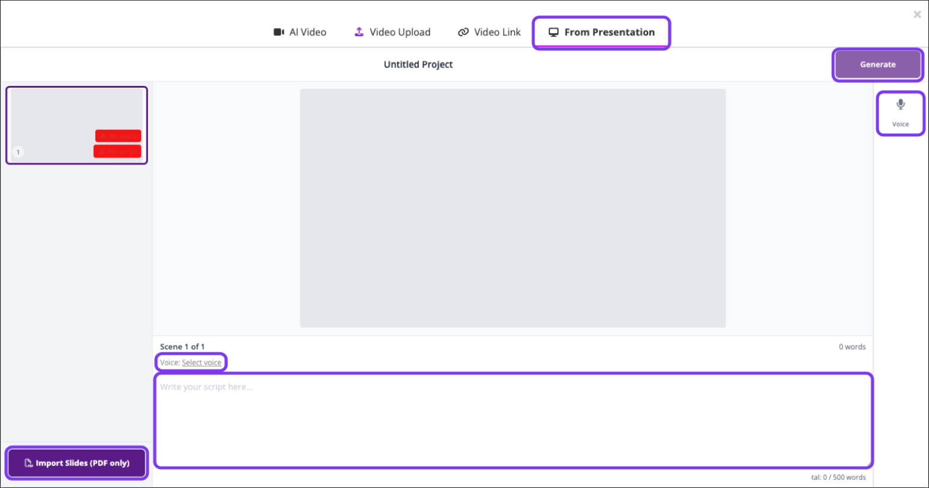Select the scene 1 slide thumbnail
929x488 pixels.
coord(76,125)
